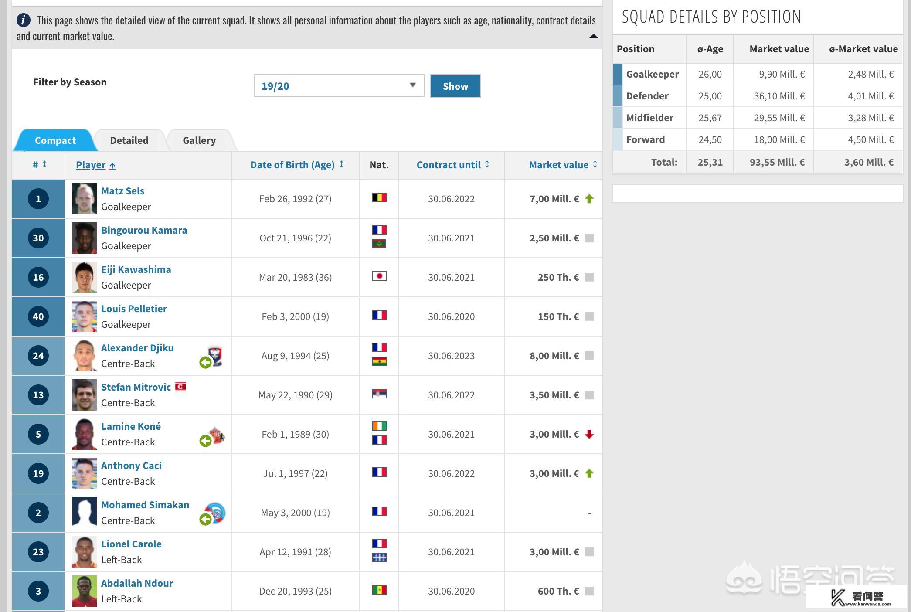This screenshot has width=911, height=612.
Task: Open Bingourou Kamara player profile
Action: point(144,230)
